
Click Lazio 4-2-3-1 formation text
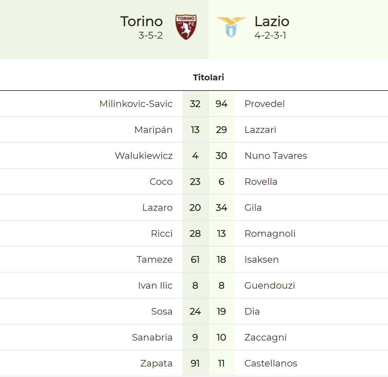[270, 36]
